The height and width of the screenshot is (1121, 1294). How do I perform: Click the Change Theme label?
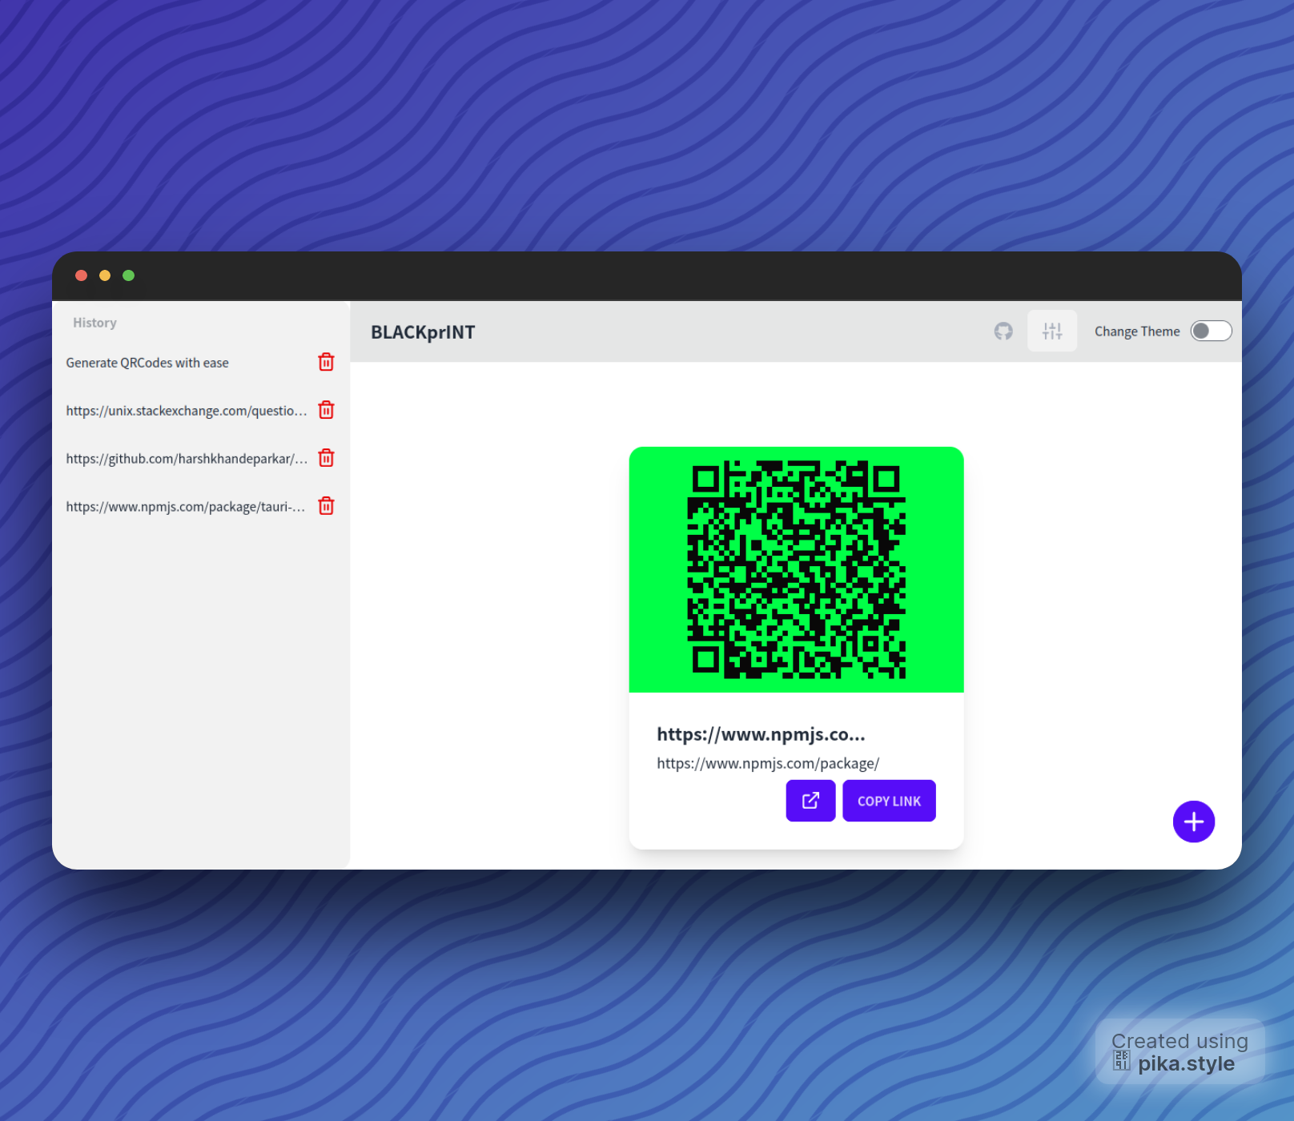(x=1137, y=331)
